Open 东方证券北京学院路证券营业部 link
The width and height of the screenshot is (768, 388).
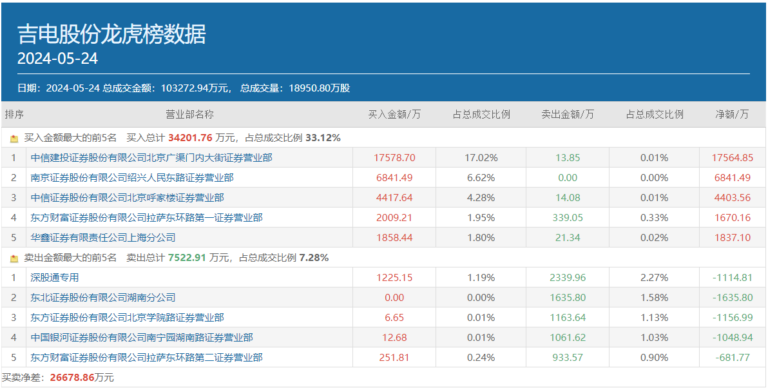[127, 318]
